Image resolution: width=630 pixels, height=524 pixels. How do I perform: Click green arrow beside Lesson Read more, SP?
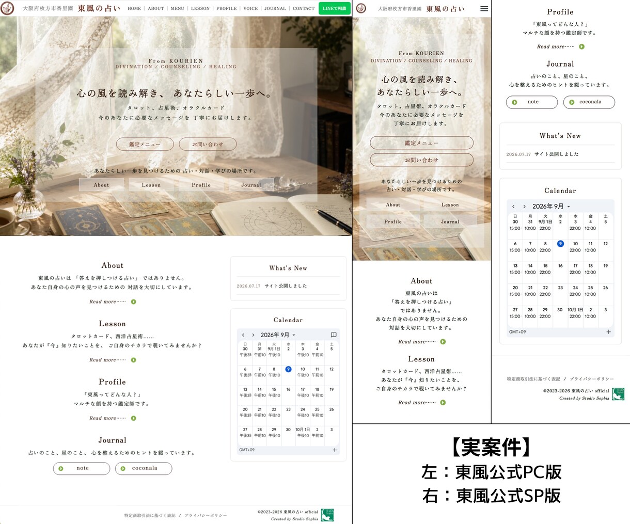coord(443,403)
